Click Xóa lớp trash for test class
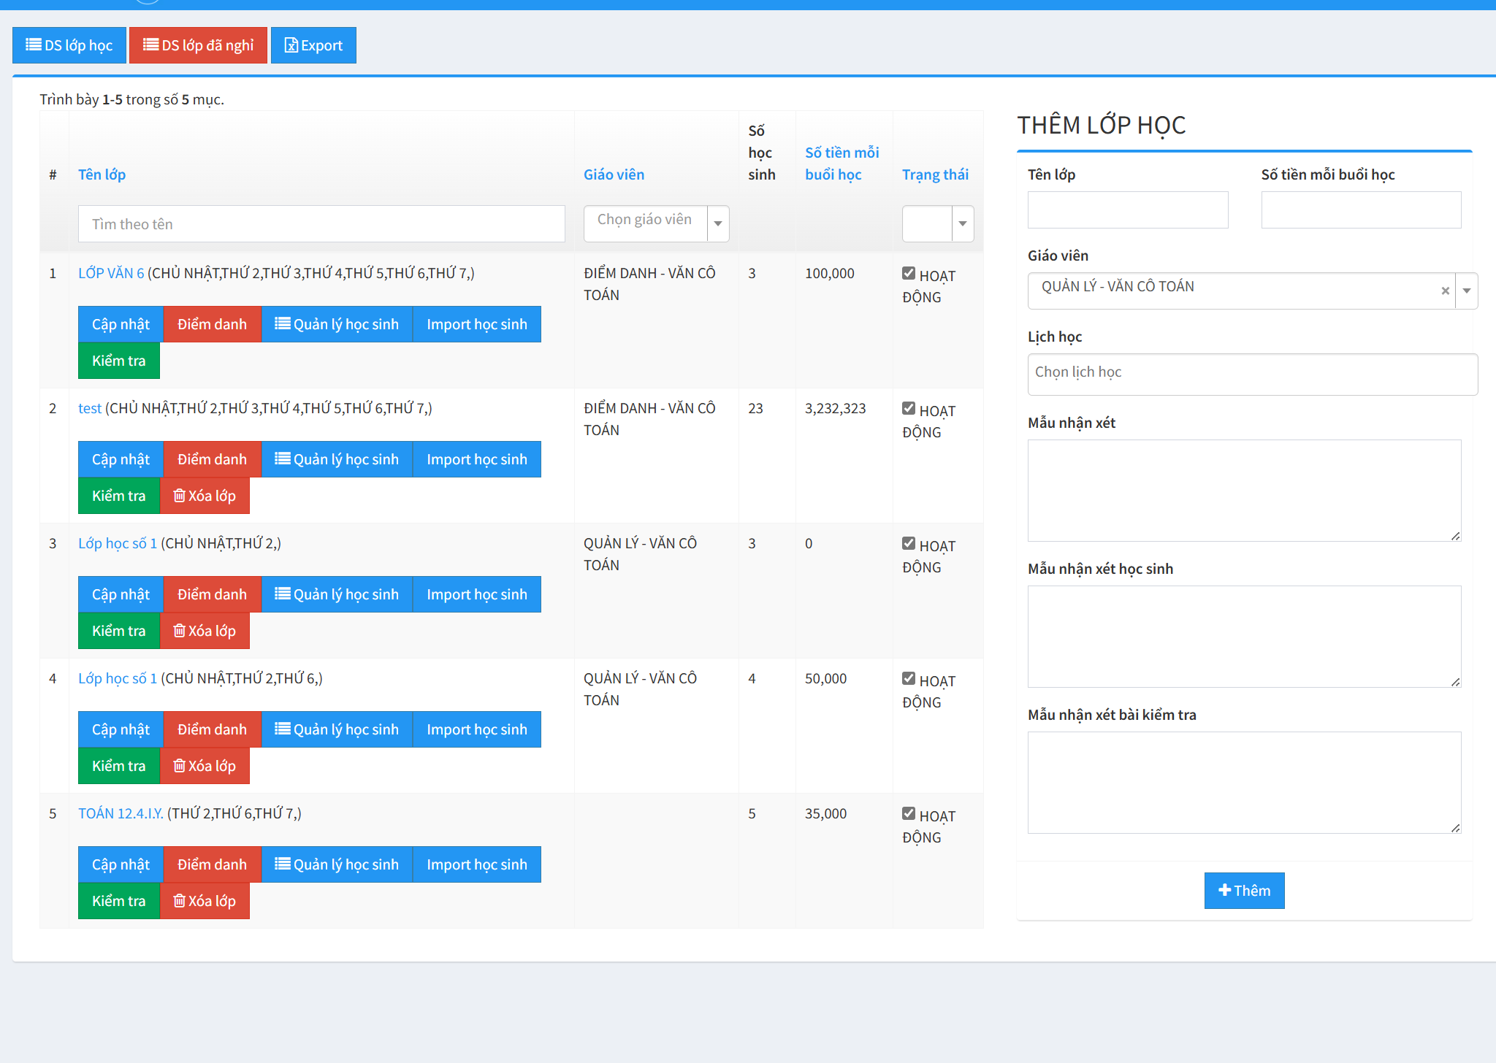1496x1063 pixels. 205,496
